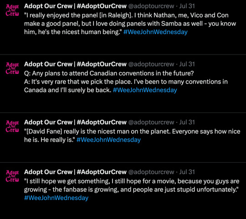Viewport: 246px width, 219px height.
Task: Open @adoptourcrew handle on Raleigh panel tweet
Action: pyautogui.click(x=151, y=6)
